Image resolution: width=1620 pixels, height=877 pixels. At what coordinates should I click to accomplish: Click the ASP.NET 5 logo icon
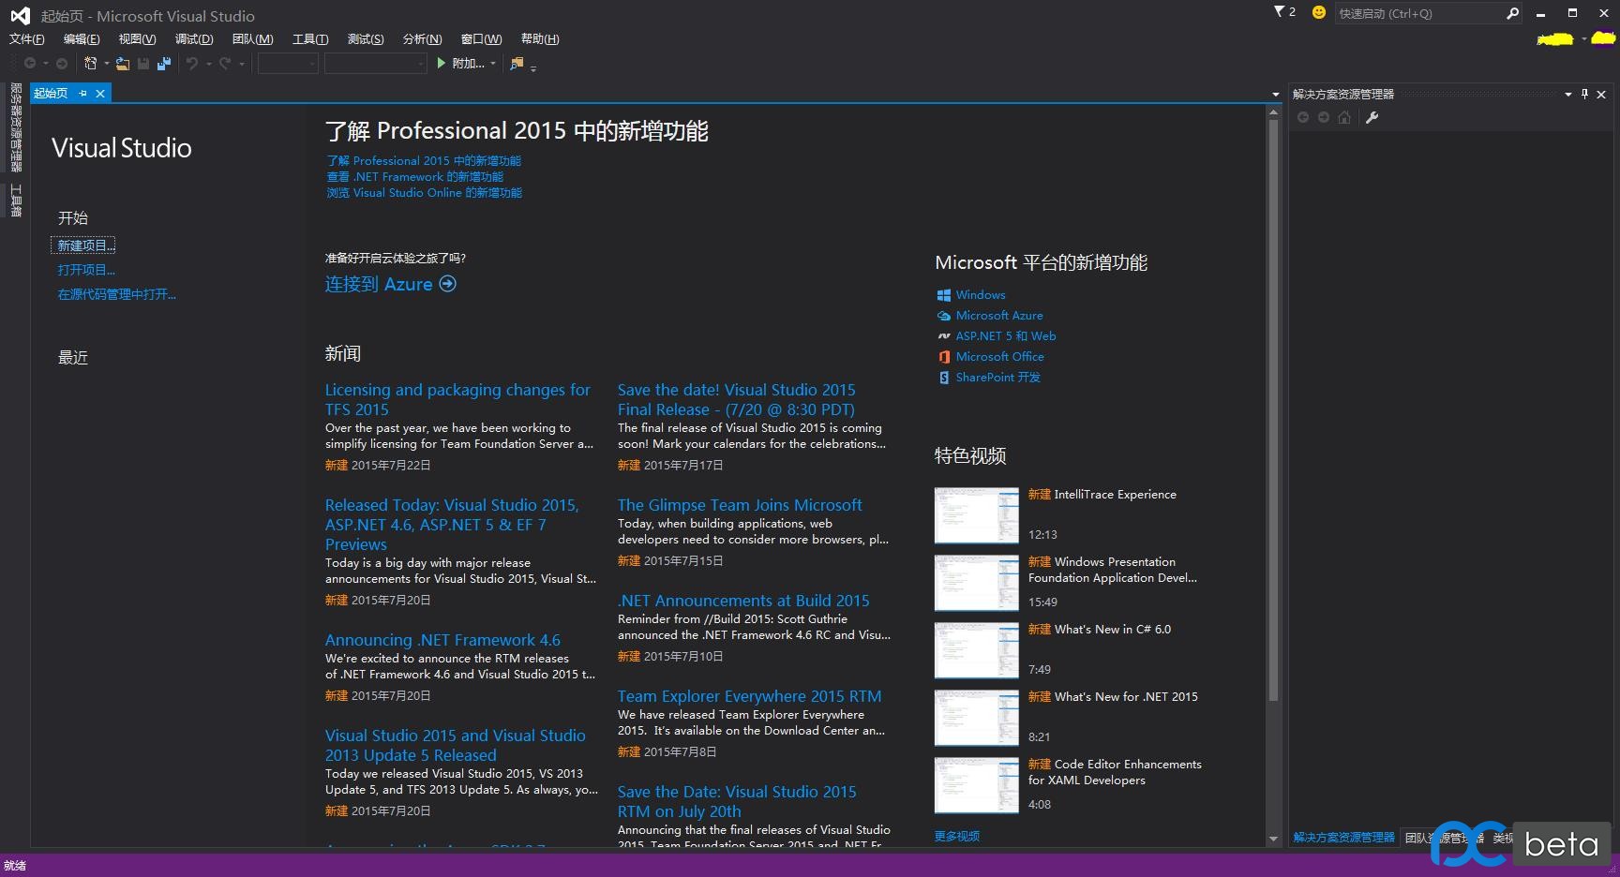coord(944,336)
